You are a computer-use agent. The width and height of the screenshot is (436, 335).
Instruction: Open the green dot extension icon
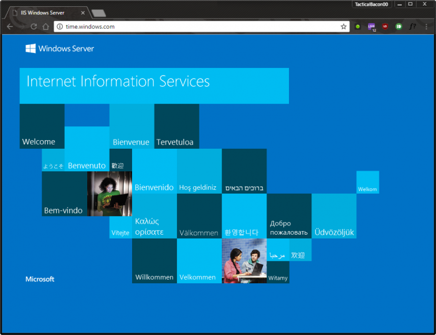pyautogui.click(x=358, y=26)
